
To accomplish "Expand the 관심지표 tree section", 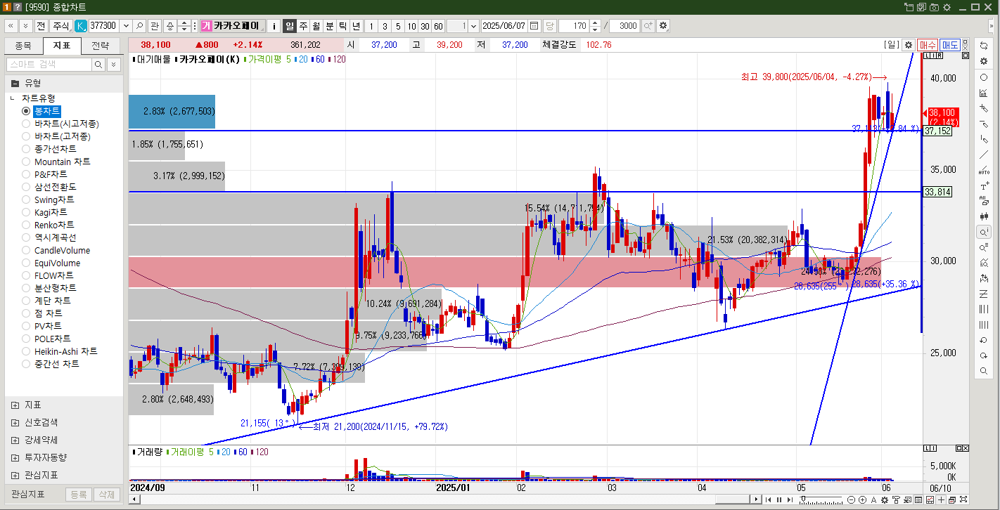I will [x=15, y=475].
